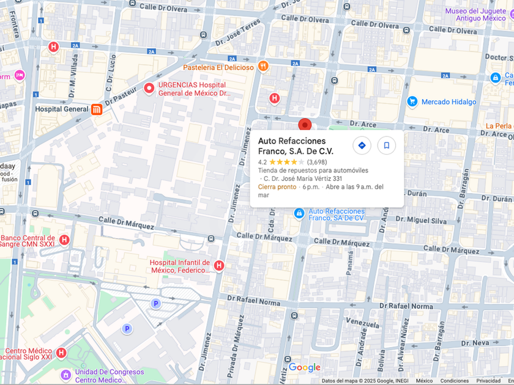This screenshot has height=385, width=514.
Task: Click the red selected location pin
Action: pyautogui.click(x=305, y=125)
